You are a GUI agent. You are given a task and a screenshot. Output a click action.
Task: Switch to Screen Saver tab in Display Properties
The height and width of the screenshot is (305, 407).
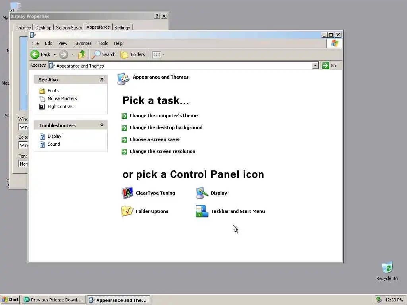pyautogui.click(x=69, y=27)
